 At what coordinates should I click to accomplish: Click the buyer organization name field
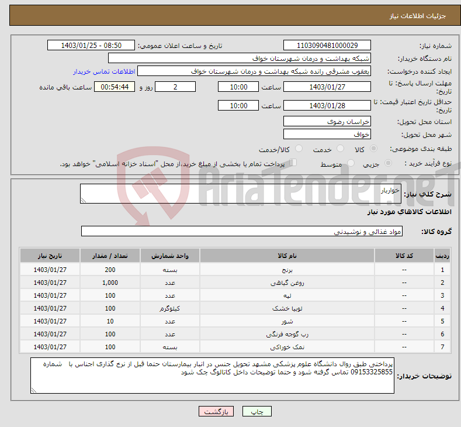(x=240, y=58)
